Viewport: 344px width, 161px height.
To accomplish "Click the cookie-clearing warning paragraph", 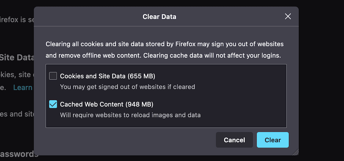I will pyautogui.click(x=165, y=50).
